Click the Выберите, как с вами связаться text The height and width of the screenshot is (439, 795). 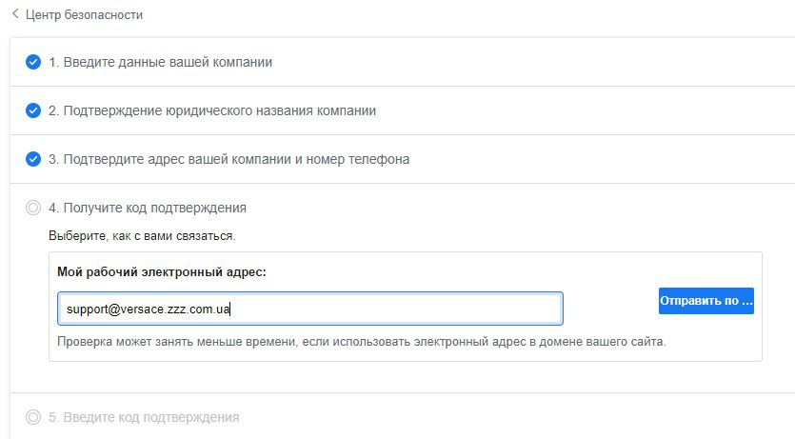(x=142, y=234)
